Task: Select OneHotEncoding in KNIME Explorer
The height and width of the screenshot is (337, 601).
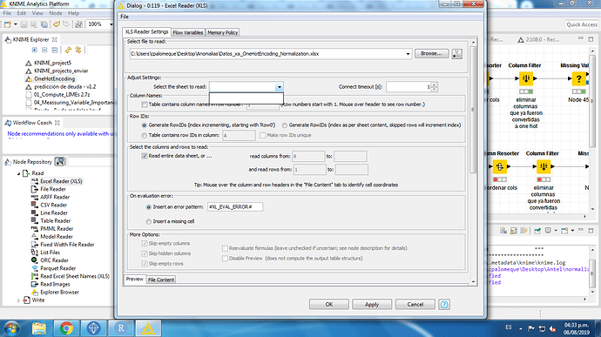Action: [x=54, y=78]
